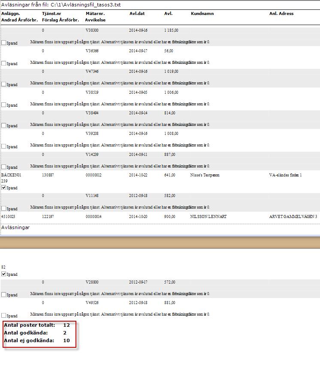Check the Sparad box under meter V38519
The image size is (320, 379).
pos(3,104)
